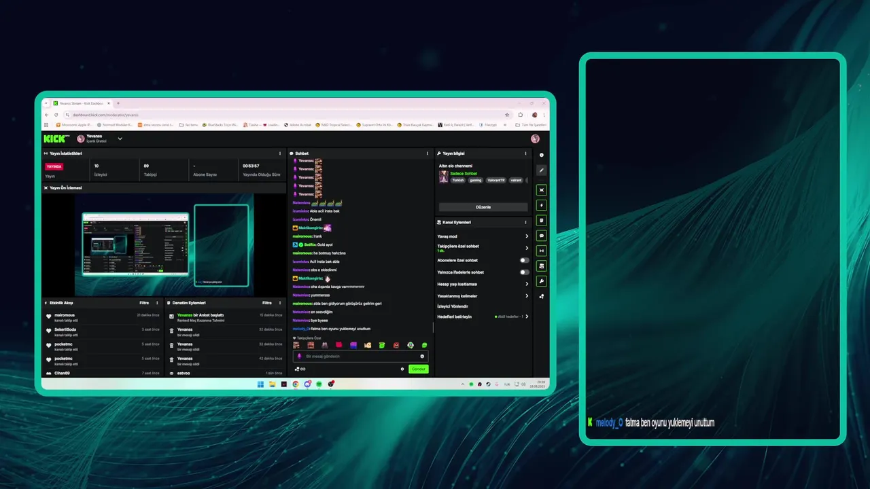Bookmark the page with the star icon
The width and height of the screenshot is (870, 489).
tap(507, 115)
